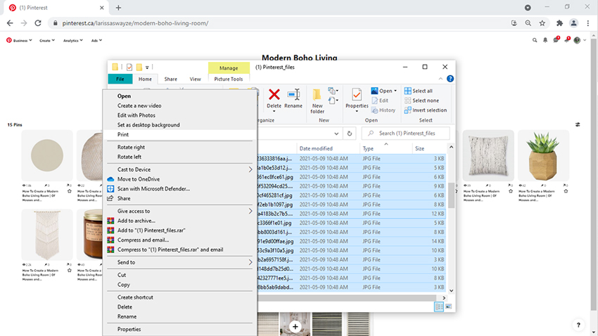Reload the Pinterest page in Chrome
The image size is (598, 336).
click(38, 23)
